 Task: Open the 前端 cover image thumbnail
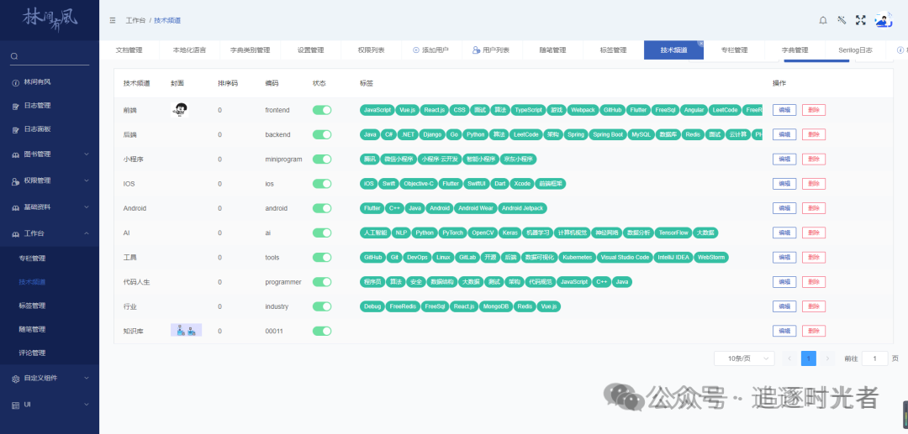click(180, 110)
